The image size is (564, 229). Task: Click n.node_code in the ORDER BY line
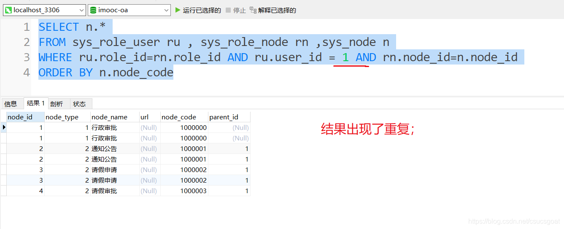(x=136, y=73)
